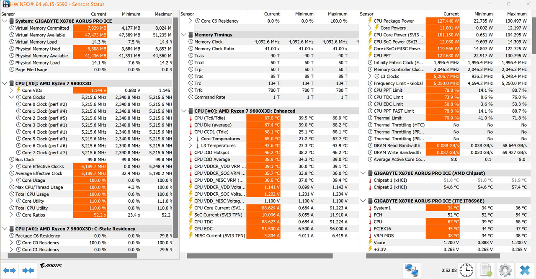
Task: Select Core 3 Clock (perf #1) row
Action: tap(87, 125)
